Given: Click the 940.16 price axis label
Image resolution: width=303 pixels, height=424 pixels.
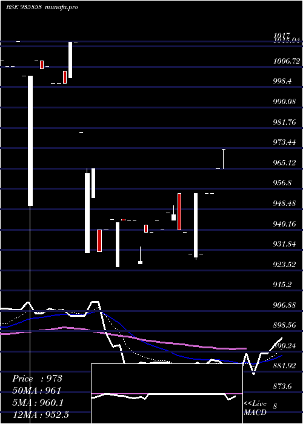Looking at the screenshot, I should (285, 224).
